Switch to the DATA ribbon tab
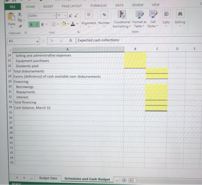 pyautogui.click(x=119, y=5)
